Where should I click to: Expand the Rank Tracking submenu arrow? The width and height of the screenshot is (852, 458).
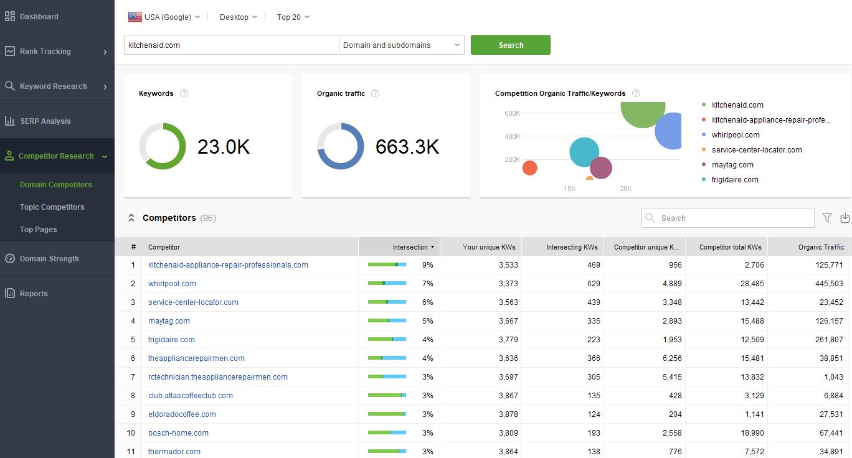coord(105,52)
